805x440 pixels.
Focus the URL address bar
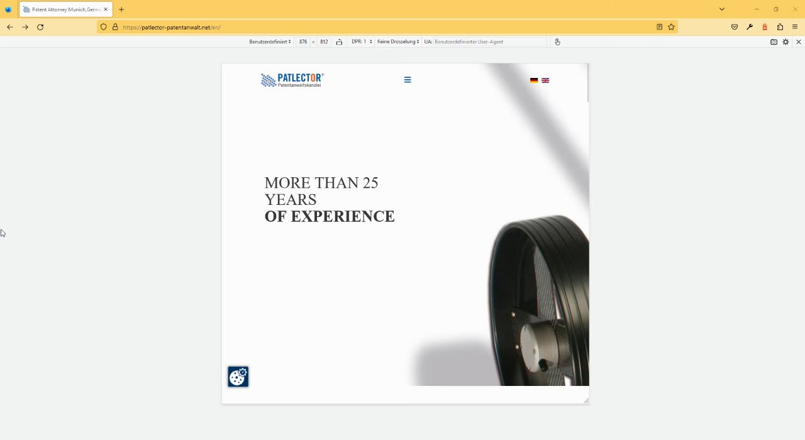(387, 27)
